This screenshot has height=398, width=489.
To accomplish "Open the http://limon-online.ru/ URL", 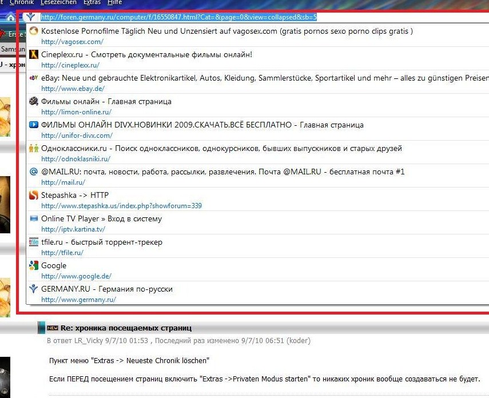I will pos(76,112).
